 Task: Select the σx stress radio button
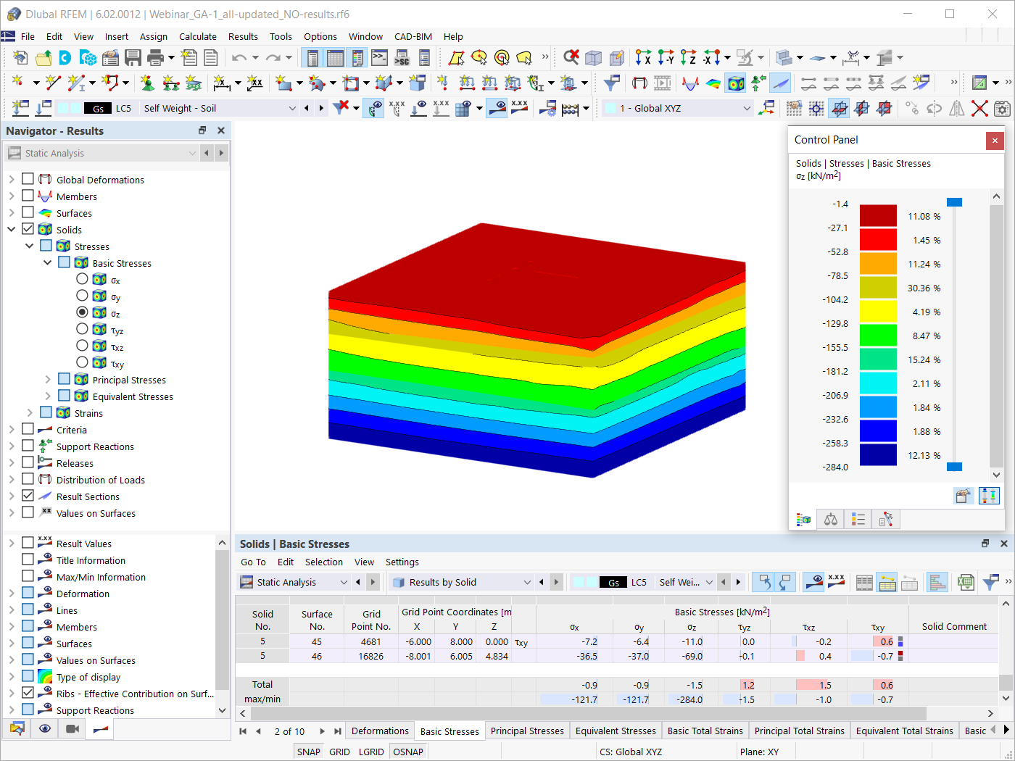(82, 279)
